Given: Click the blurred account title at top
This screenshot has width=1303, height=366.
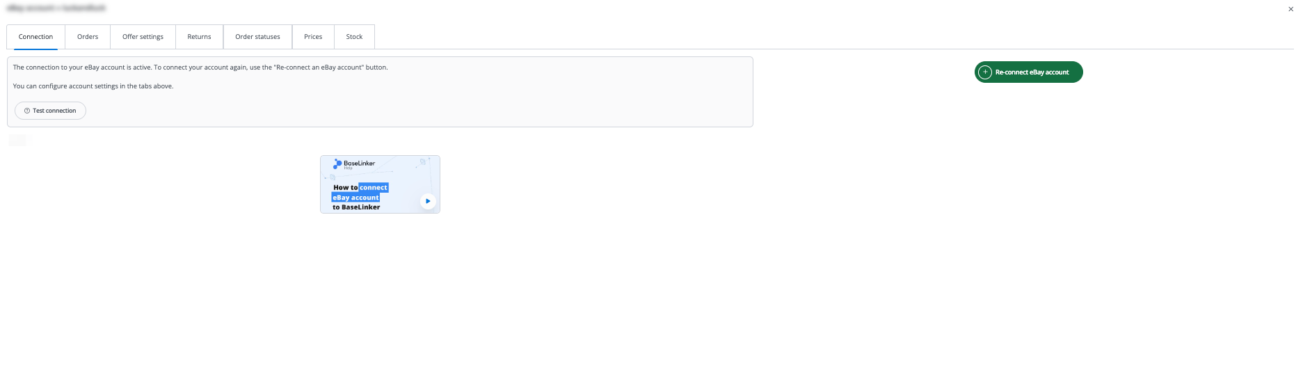Looking at the screenshot, I should [x=56, y=8].
